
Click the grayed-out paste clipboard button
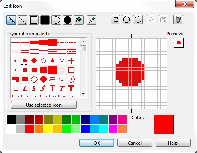[164, 20]
